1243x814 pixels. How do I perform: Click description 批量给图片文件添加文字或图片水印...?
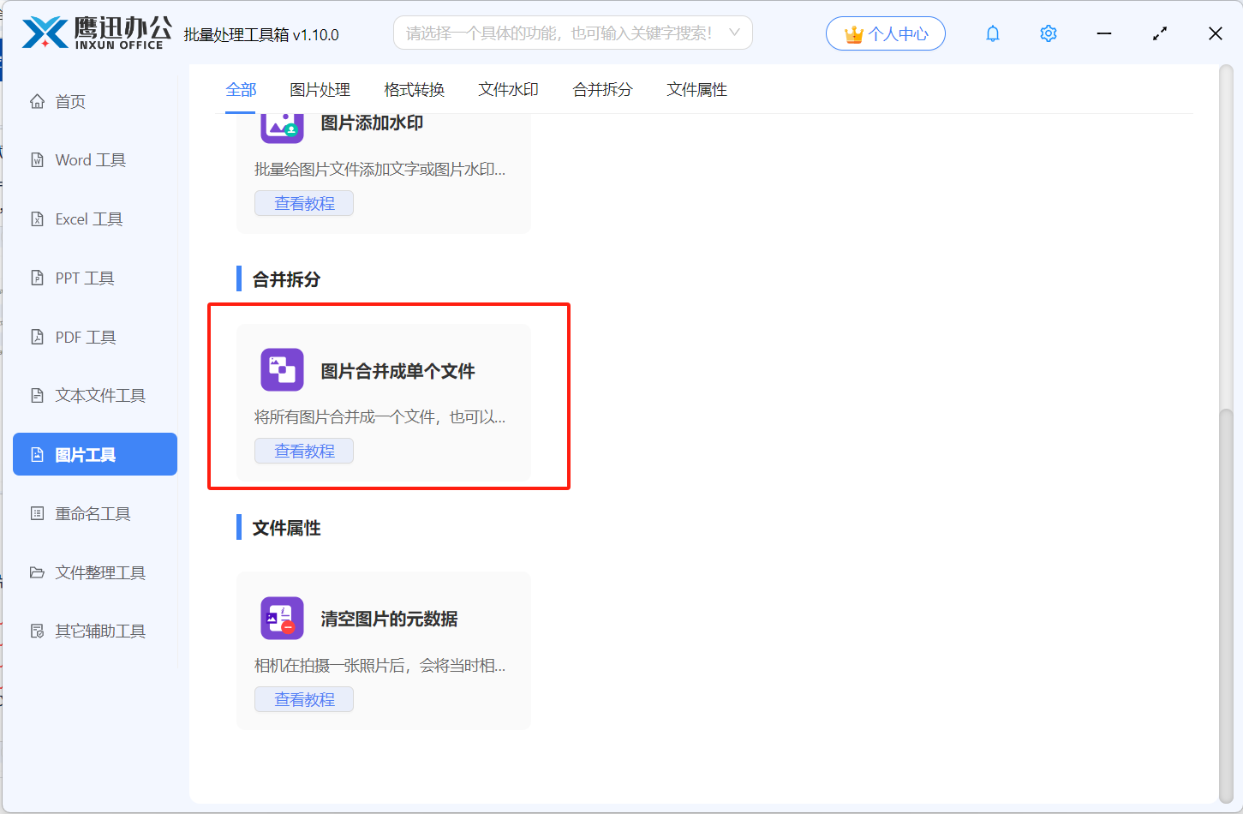[x=379, y=170]
